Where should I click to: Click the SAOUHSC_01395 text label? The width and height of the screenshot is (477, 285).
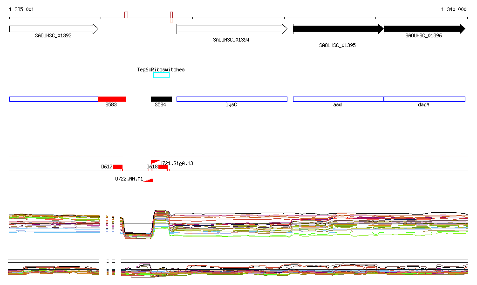tap(337, 45)
